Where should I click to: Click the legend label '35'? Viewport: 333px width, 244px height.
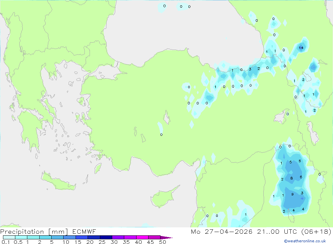[x=126, y=242]
